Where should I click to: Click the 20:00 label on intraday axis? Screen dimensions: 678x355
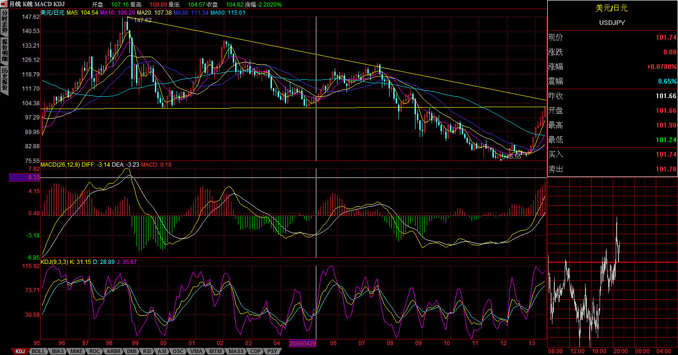click(x=620, y=351)
